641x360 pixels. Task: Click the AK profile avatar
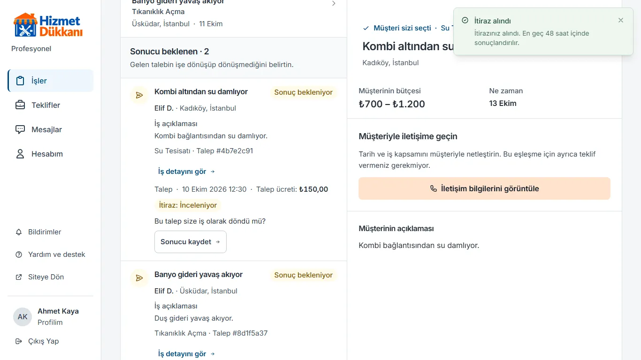pyautogui.click(x=23, y=317)
